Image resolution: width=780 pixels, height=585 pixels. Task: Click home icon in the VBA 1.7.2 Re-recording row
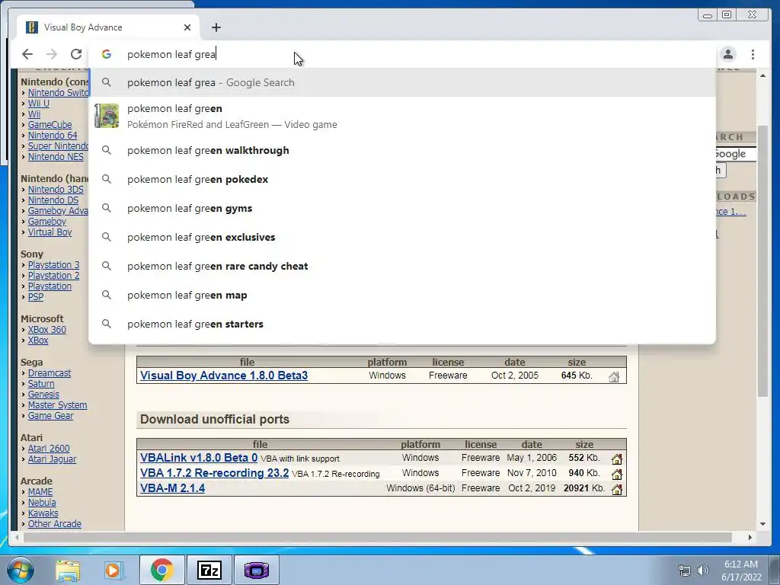[x=617, y=474]
